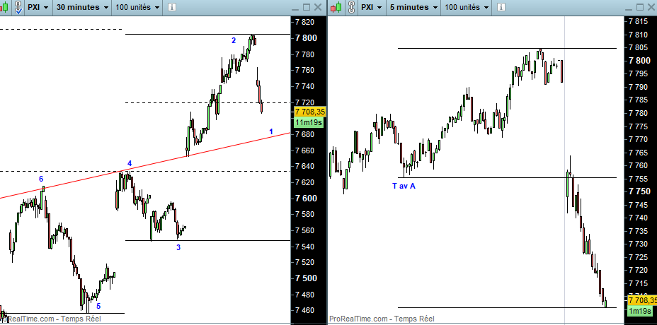Close the 30 minutes chart window
This screenshot has height=325, width=657.
pyautogui.click(x=318, y=7)
